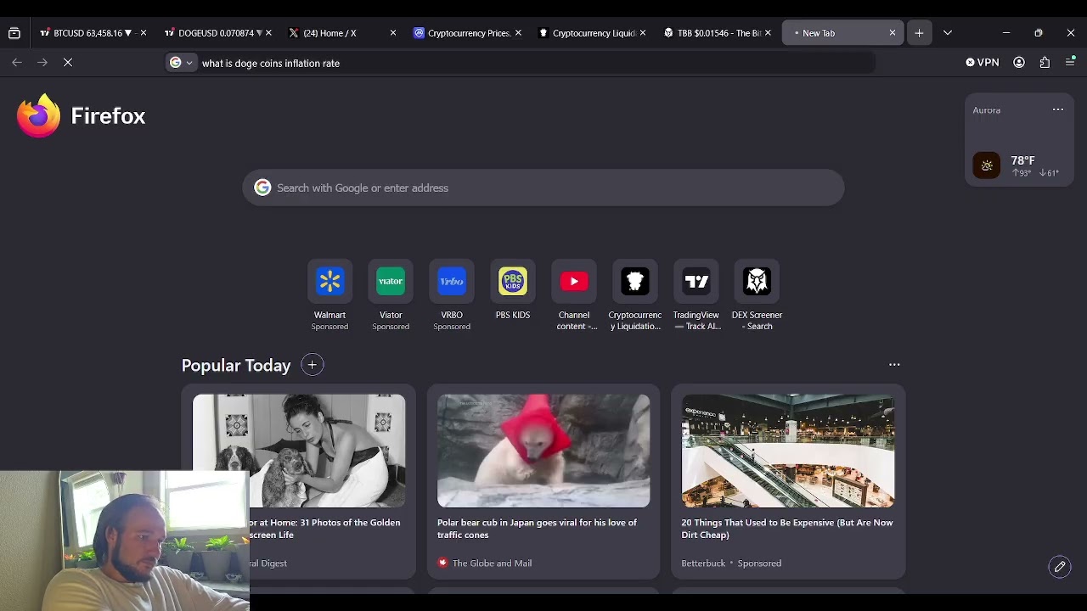Open the YouTube Channel content shortcut
This screenshot has height=611, width=1087.
tap(574, 295)
